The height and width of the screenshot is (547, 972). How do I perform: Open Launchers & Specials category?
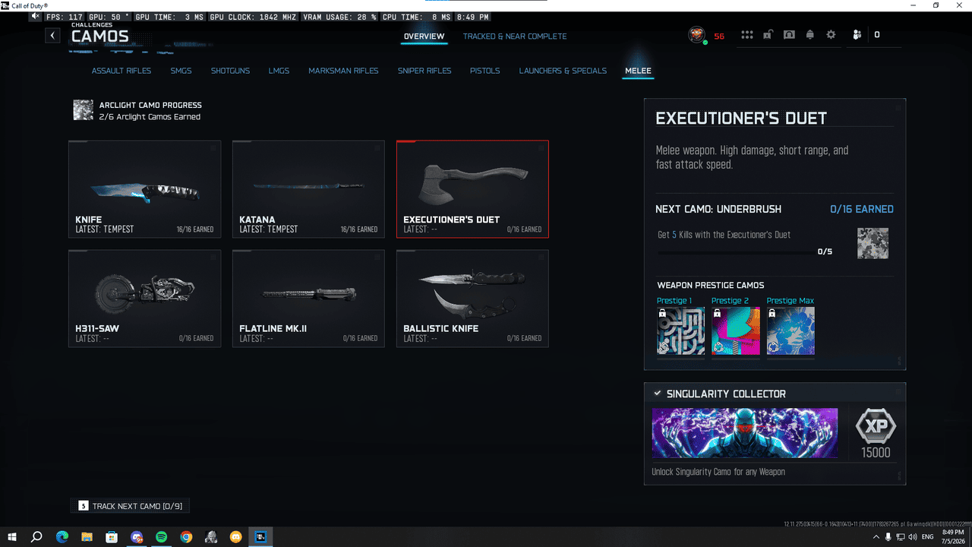point(563,71)
